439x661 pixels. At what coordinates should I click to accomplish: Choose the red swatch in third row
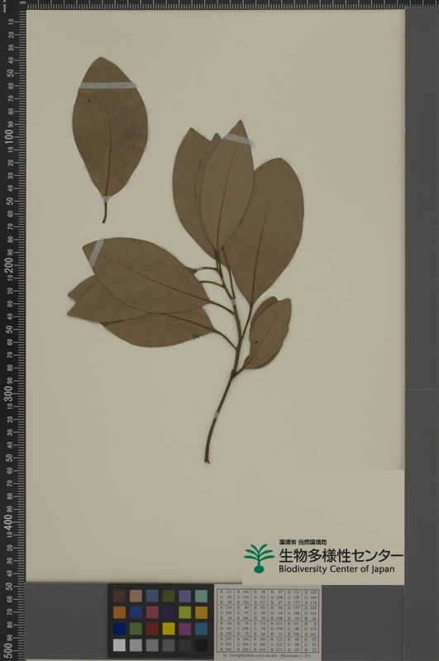pyautogui.click(x=152, y=629)
